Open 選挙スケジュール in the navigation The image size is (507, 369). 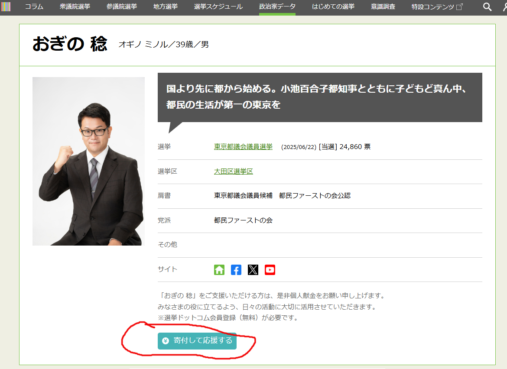pyautogui.click(x=218, y=6)
